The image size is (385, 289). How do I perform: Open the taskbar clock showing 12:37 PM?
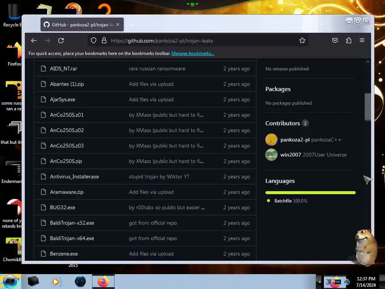366,281
